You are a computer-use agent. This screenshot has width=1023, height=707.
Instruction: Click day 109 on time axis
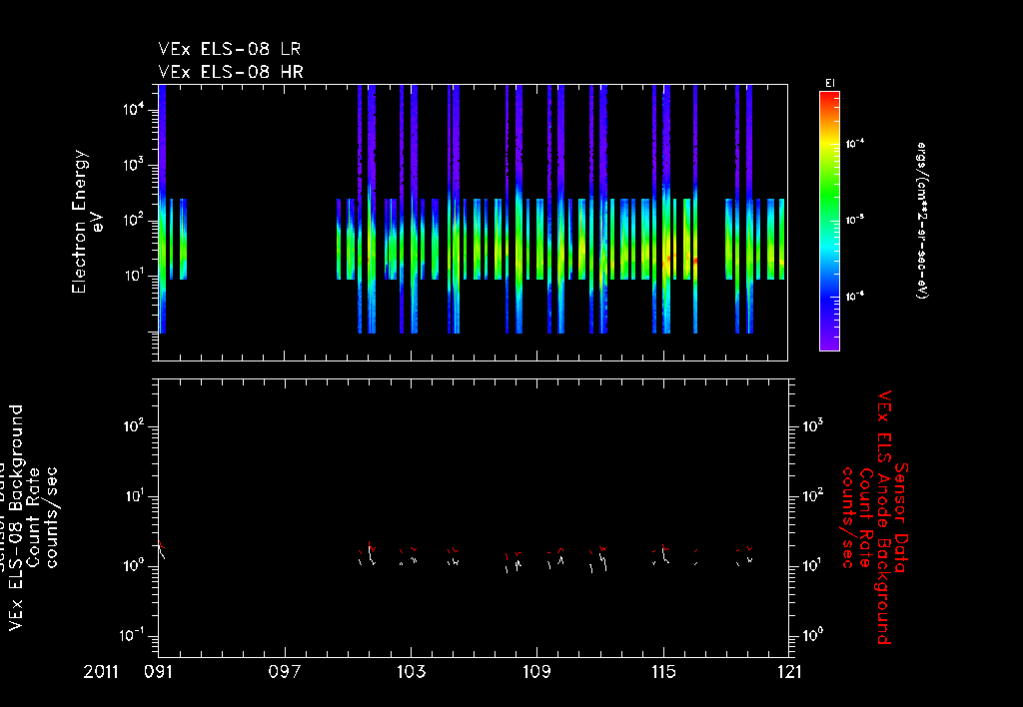(x=536, y=672)
